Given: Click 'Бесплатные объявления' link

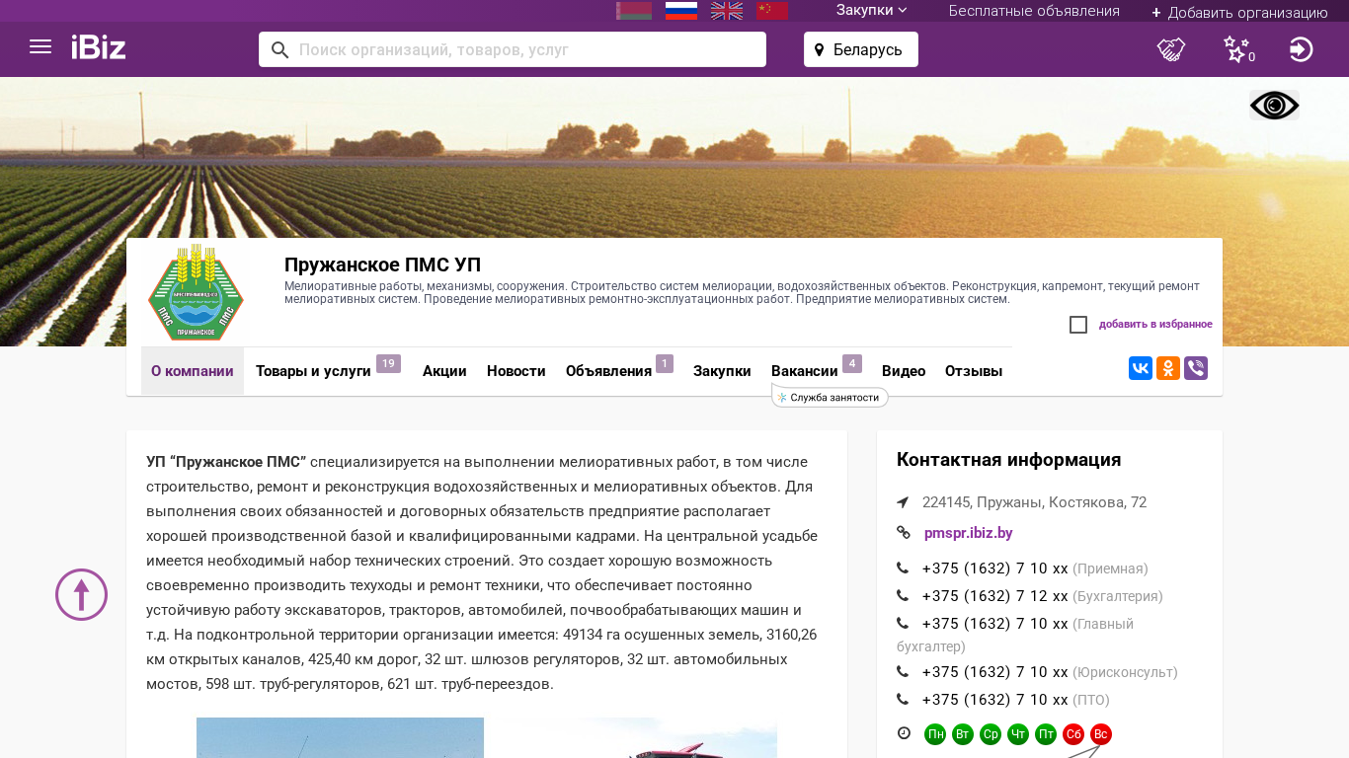Looking at the screenshot, I should click(1034, 11).
